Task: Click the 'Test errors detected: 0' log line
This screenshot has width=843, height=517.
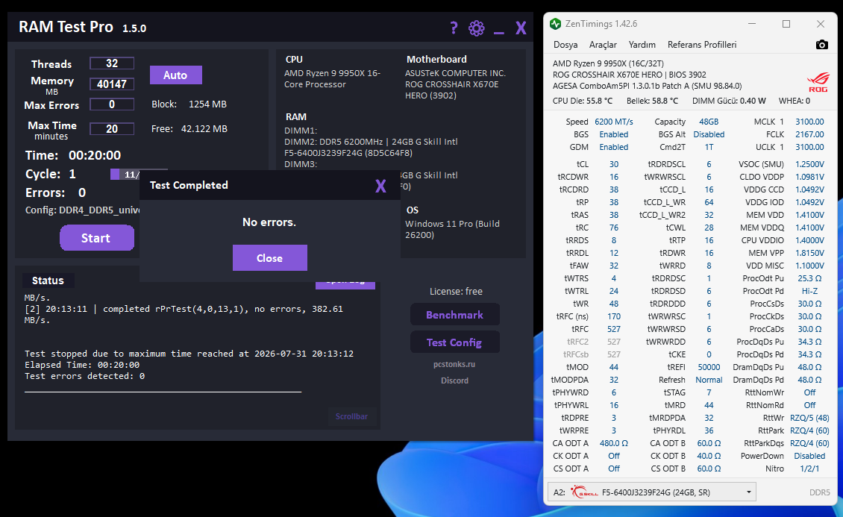Action: [84, 376]
